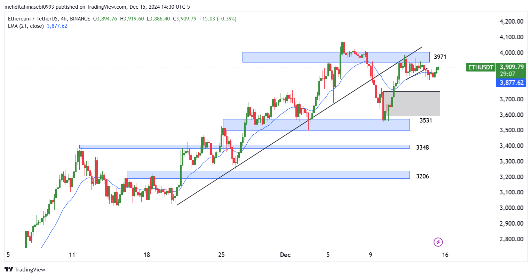Select the blue zone near 3206
Viewport: 532px width, 277px height.
tap(268, 175)
